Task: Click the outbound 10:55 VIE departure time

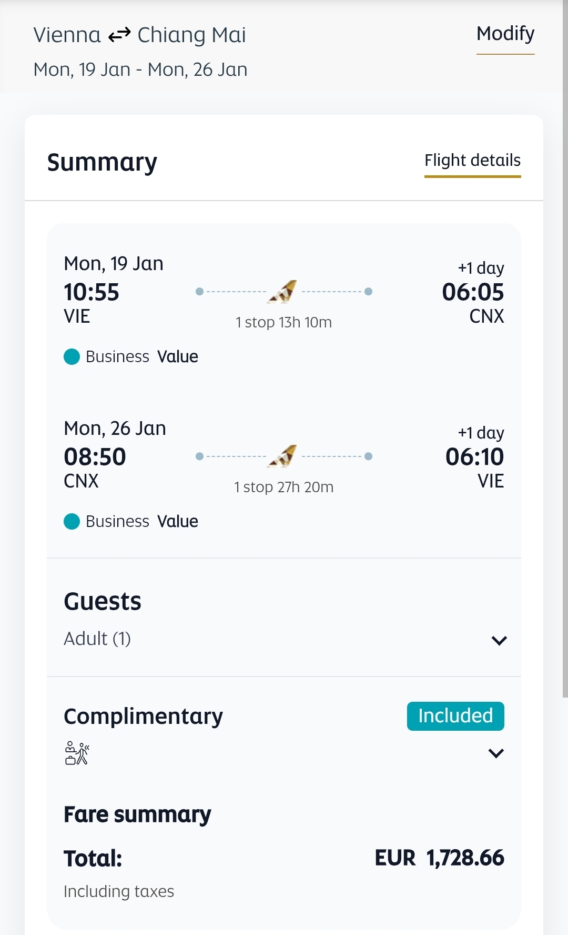Action: [92, 292]
